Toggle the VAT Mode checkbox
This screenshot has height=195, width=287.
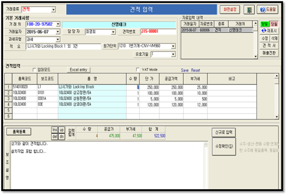pyautogui.click(x=138, y=69)
